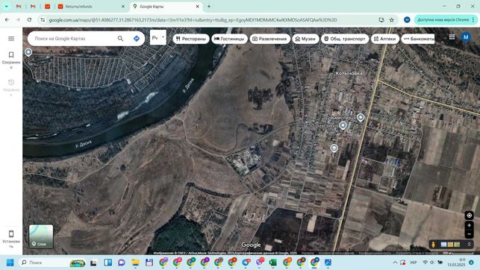Screen dimensions: 480x270
Task: Bookmark this page with the star icon
Action: click(x=391, y=20)
